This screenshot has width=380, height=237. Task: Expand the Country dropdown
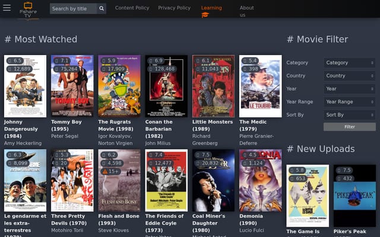(350, 76)
